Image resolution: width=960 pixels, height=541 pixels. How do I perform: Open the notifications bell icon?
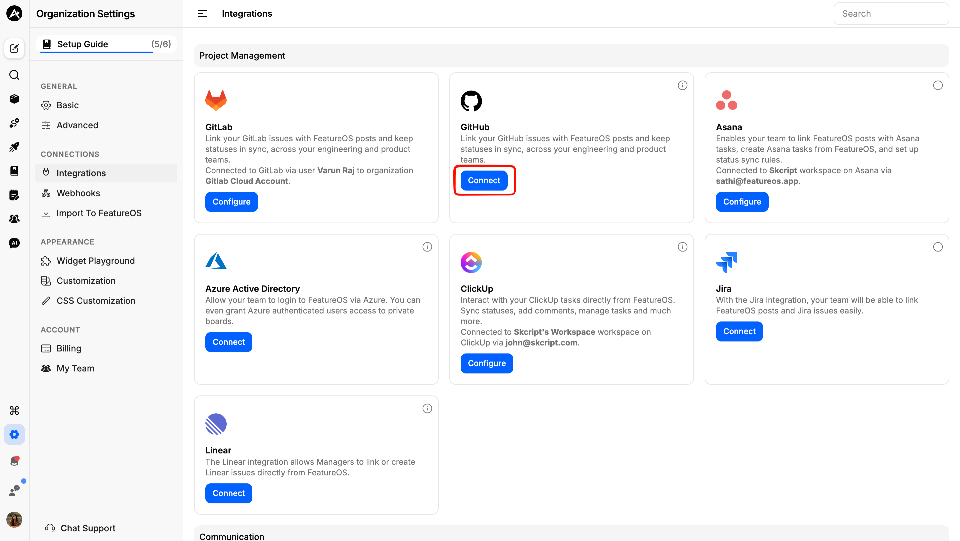[x=14, y=461]
